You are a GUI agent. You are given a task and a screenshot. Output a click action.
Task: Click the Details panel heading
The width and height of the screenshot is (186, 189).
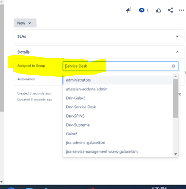[x=23, y=52]
